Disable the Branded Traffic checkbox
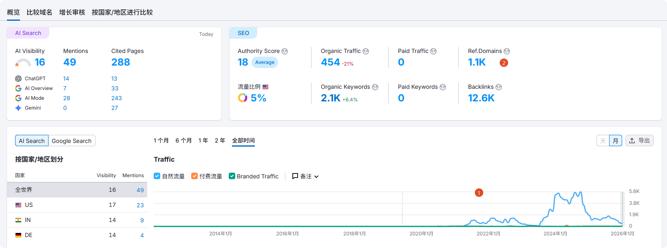This screenshot has height=248, width=667. pos(232,176)
